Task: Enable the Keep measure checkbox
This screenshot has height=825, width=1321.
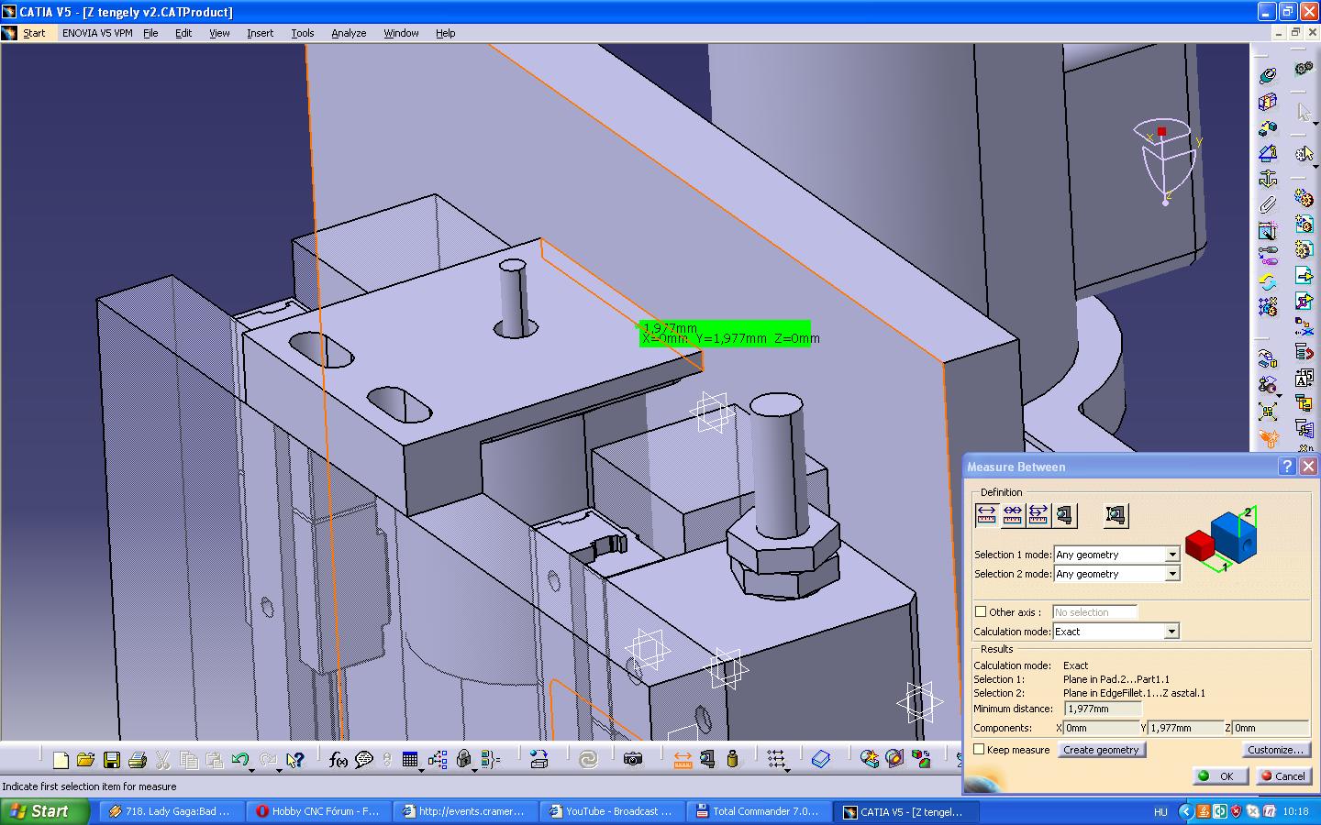Action: [x=980, y=750]
